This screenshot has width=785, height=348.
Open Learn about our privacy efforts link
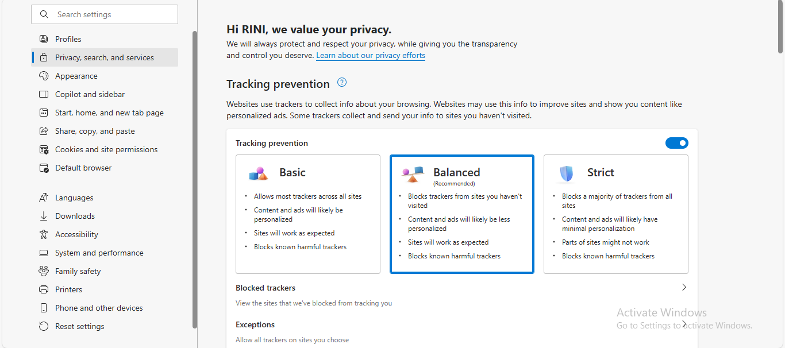371,56
